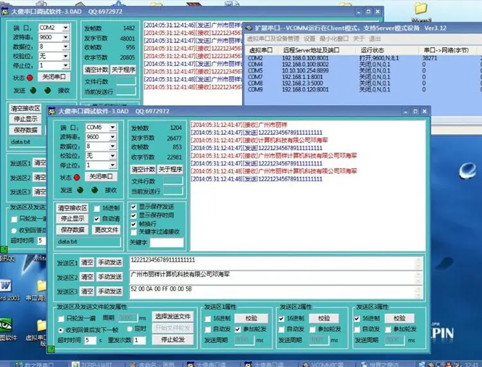Click 校验 in 发送区3属性

pos(400,318)
